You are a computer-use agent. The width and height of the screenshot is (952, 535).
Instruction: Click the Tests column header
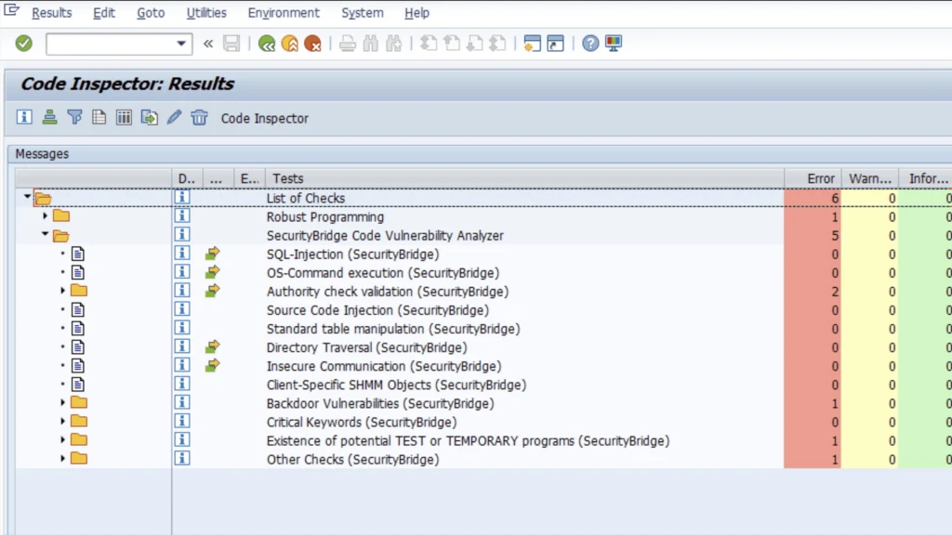(524, 178)
